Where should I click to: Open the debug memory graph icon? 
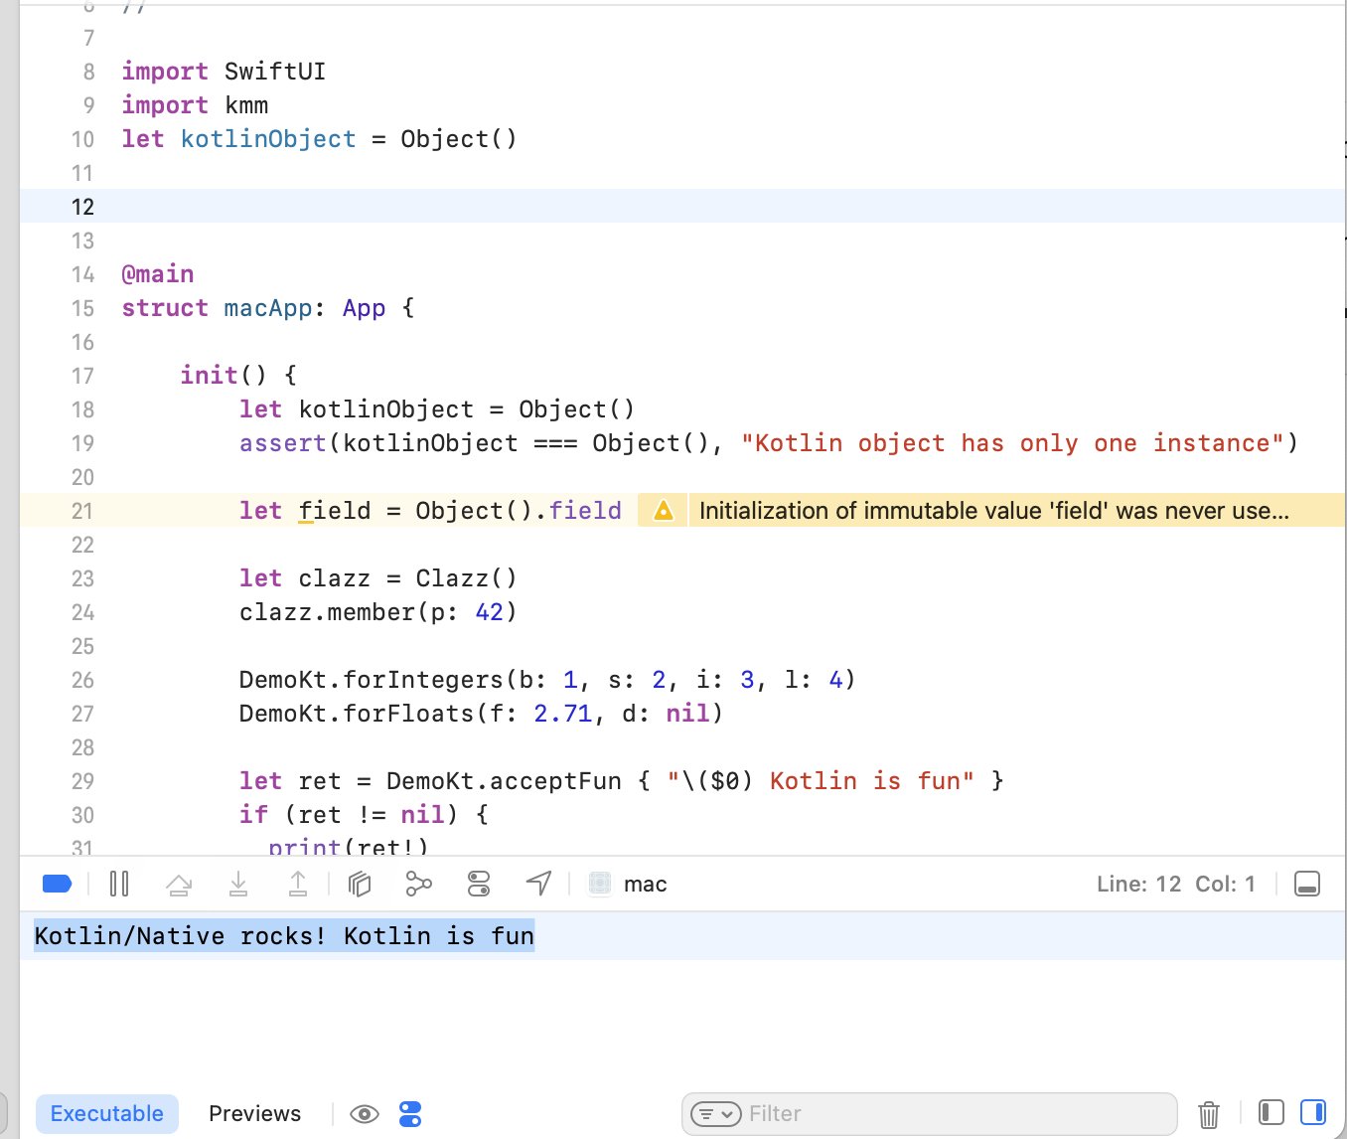pyautogui.click(x=418, y=883)
